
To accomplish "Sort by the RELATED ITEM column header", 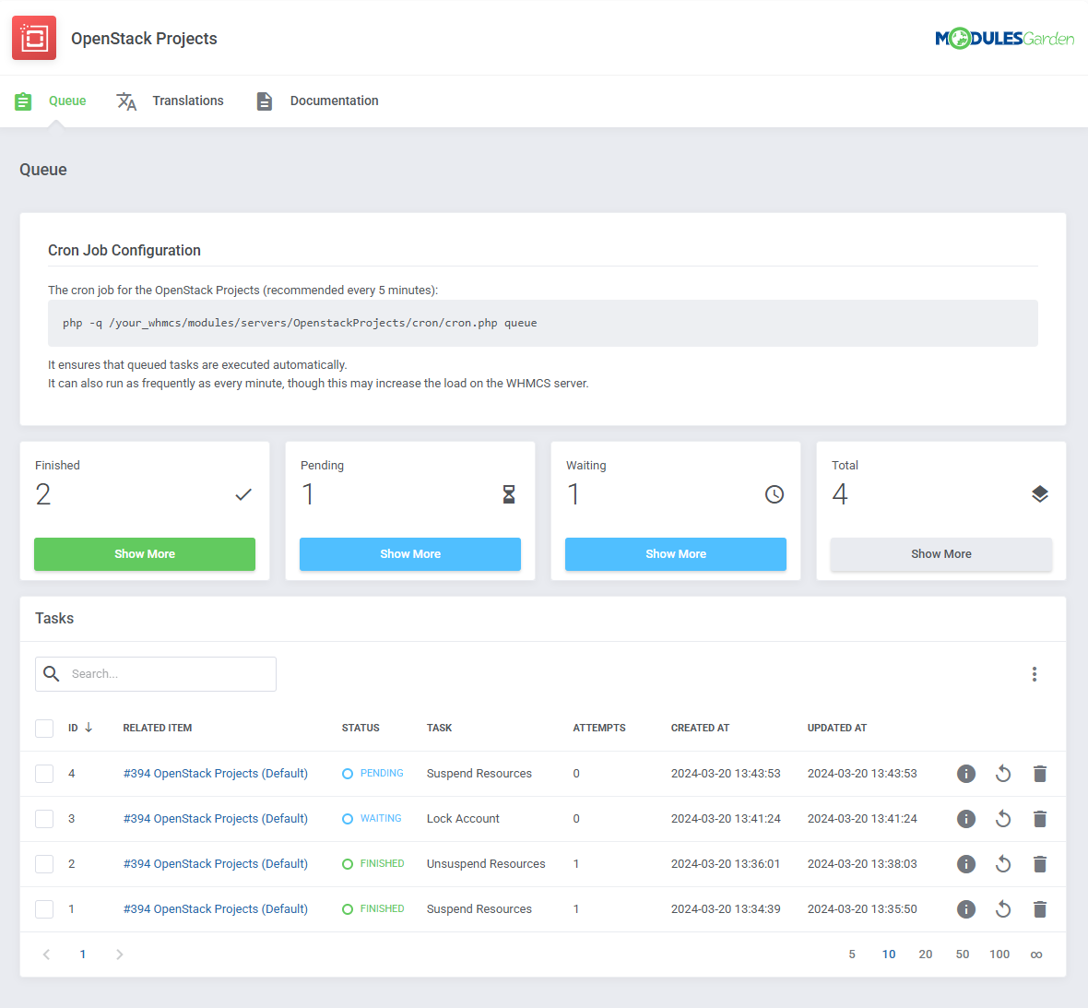I will (158, 728).
